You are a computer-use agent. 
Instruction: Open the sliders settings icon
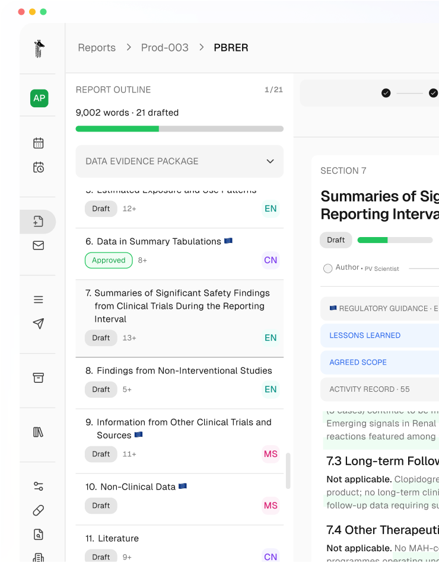(x=39, y=486)
